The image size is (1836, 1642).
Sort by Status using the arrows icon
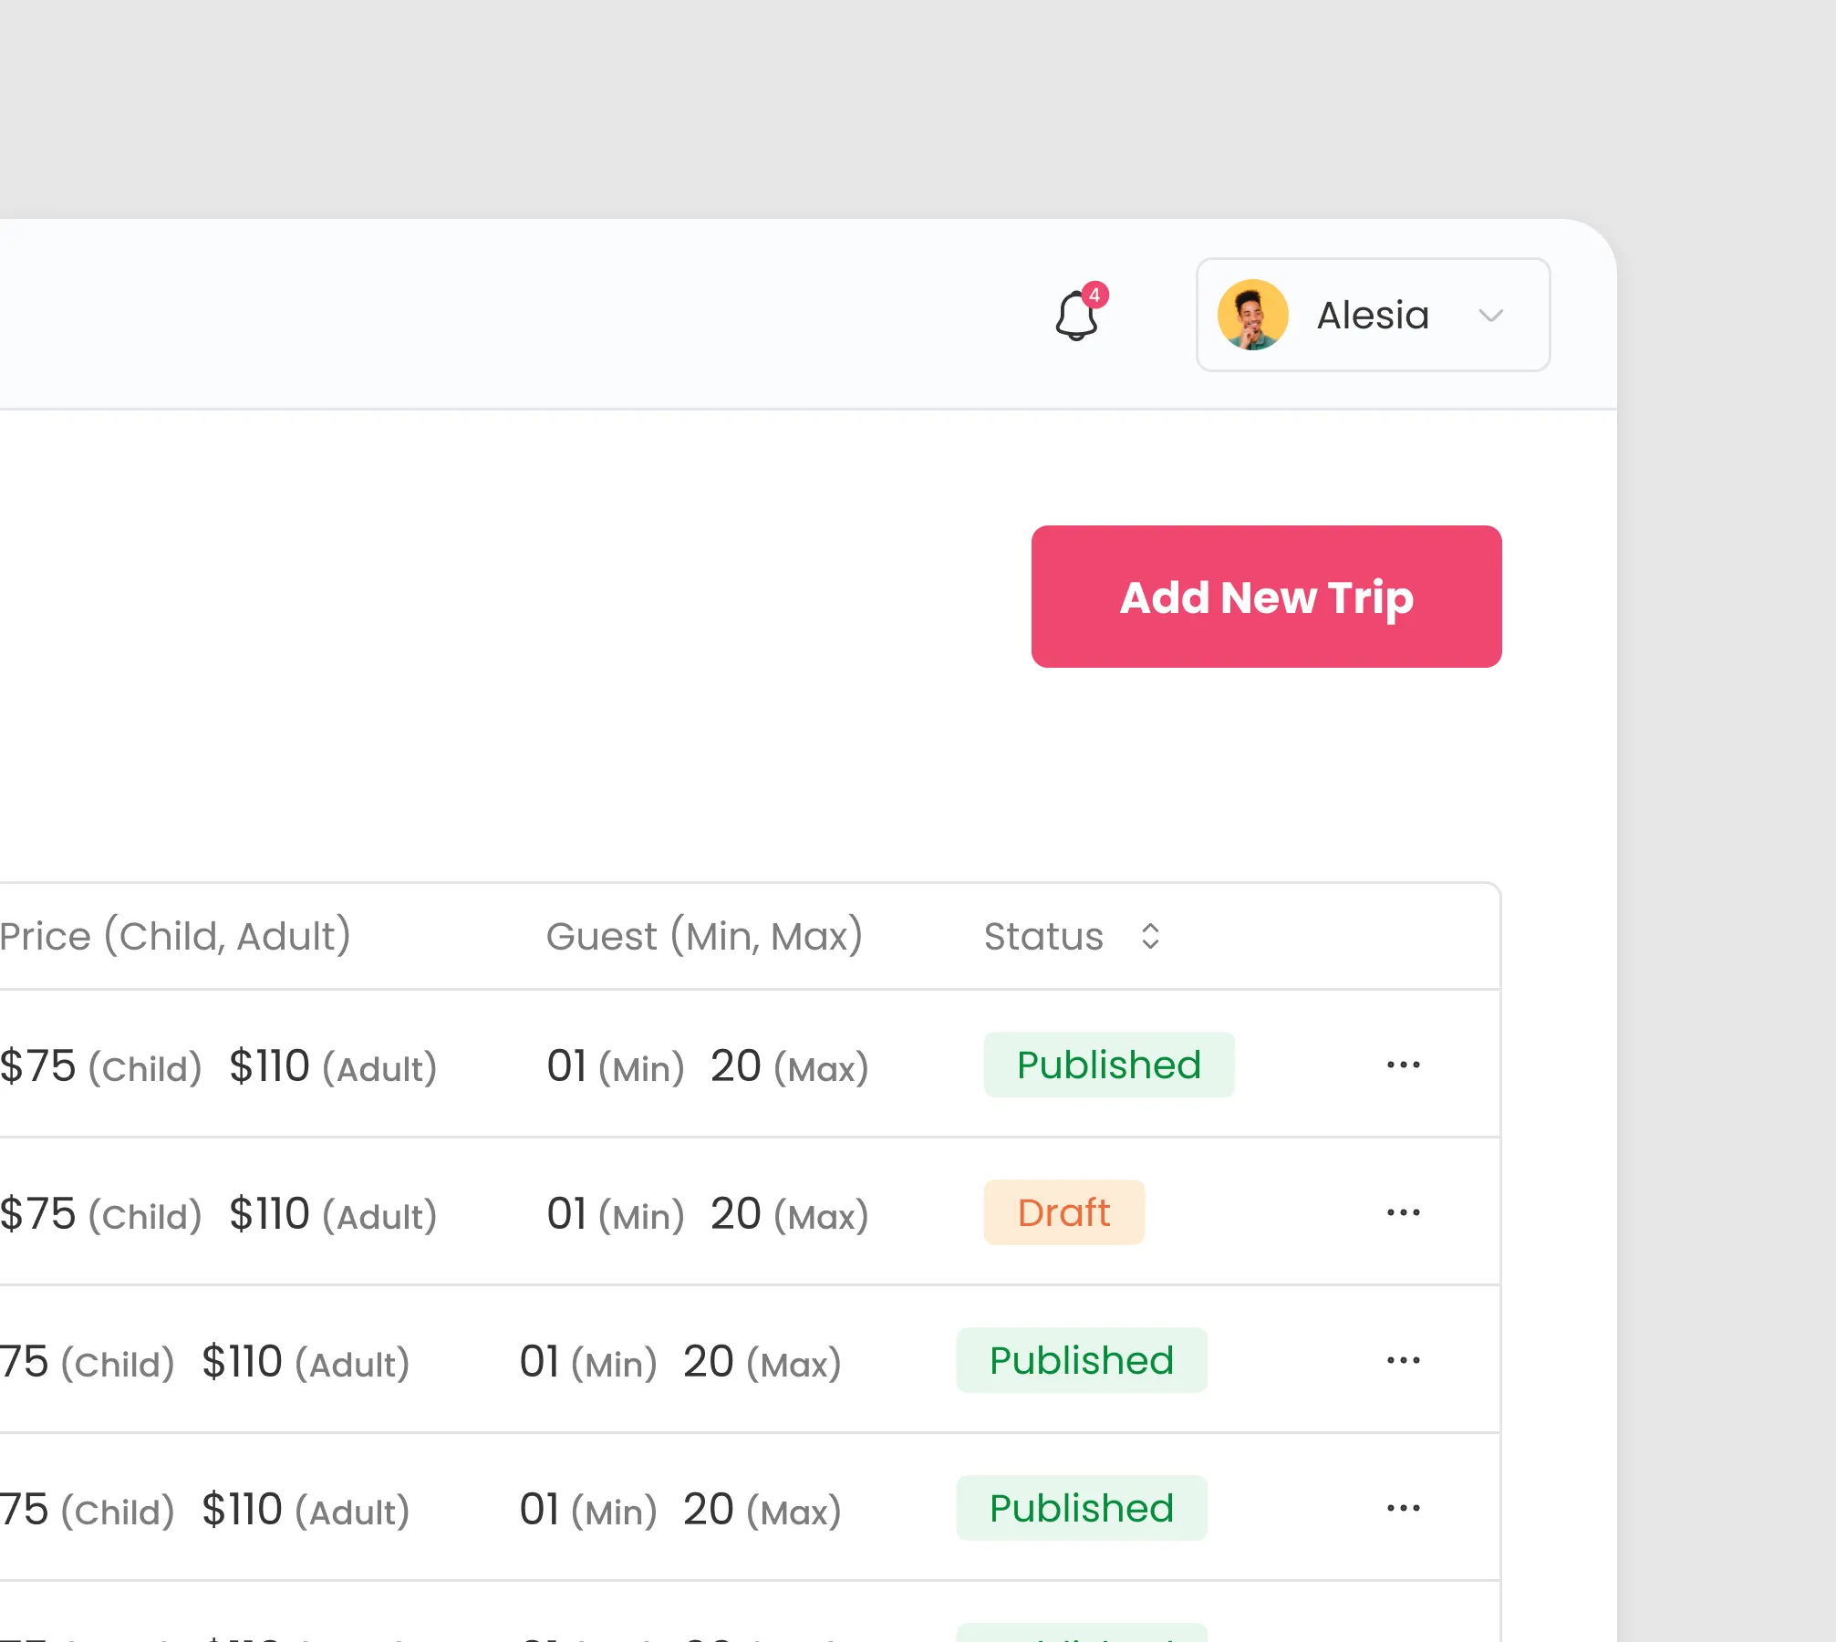1150,936
